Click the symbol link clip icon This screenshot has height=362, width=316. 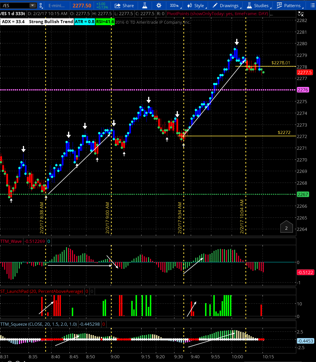click(x=41, y=5)
